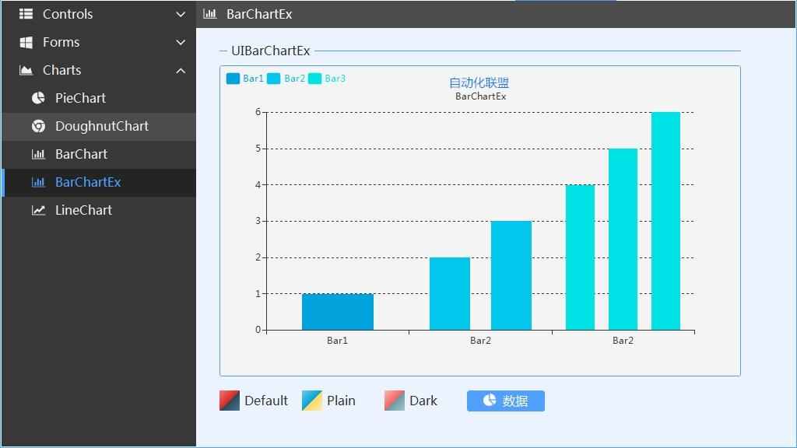Apply the Default chart style
Viewport: 797px width, 448px height.
point(254,401)
